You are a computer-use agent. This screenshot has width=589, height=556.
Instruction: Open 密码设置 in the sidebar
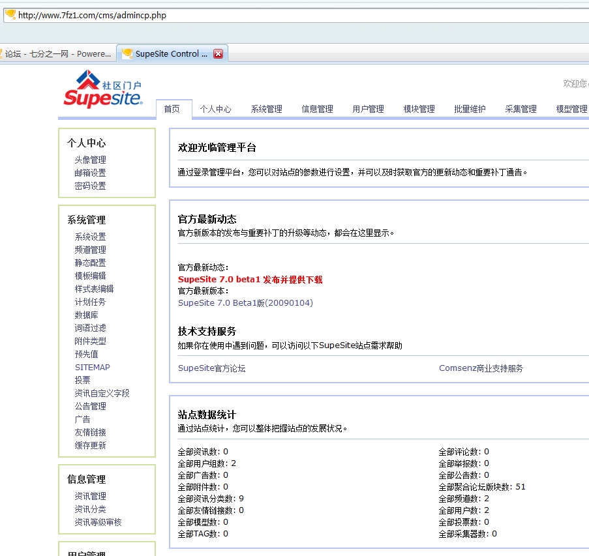[x=90, y=186]
